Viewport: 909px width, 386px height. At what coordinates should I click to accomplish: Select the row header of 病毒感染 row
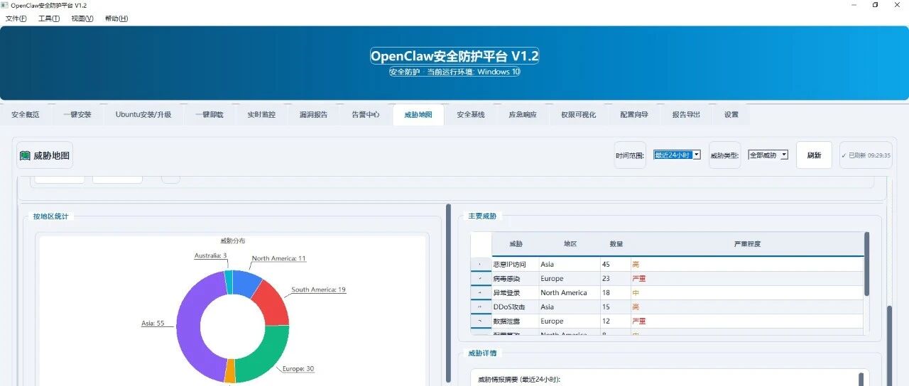click(481, 278)
